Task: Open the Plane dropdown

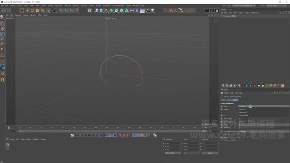Action: point(264,125)
